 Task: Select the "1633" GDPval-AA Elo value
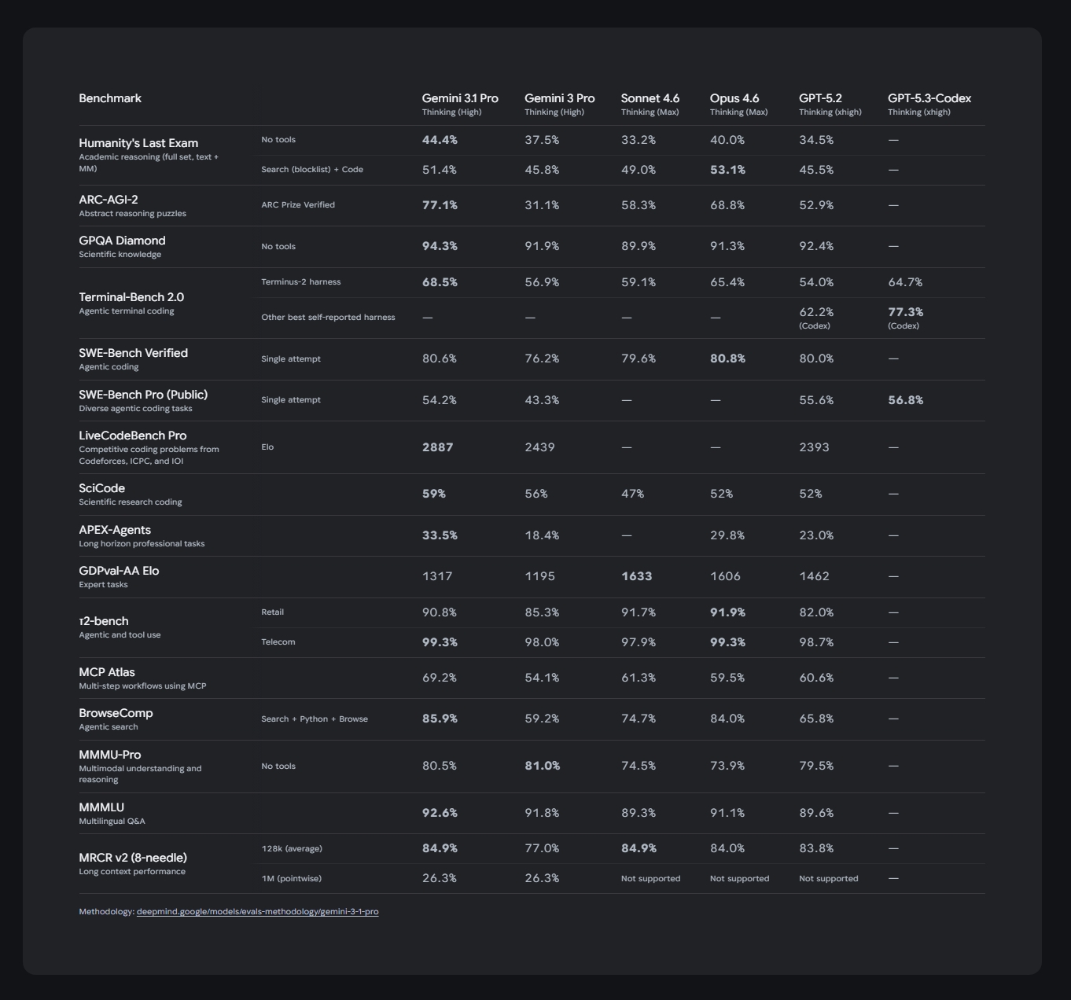pos(636,576)
